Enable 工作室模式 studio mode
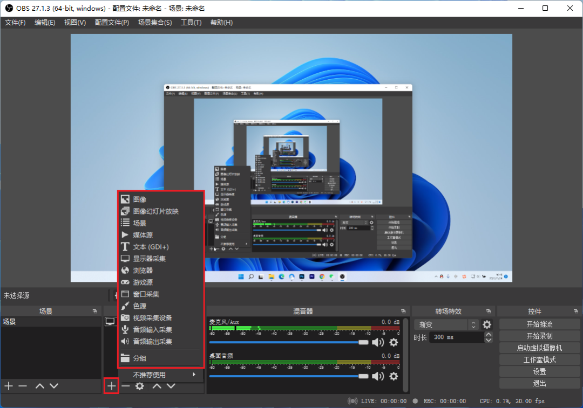The image size is (583, 408). click(539, 359)
